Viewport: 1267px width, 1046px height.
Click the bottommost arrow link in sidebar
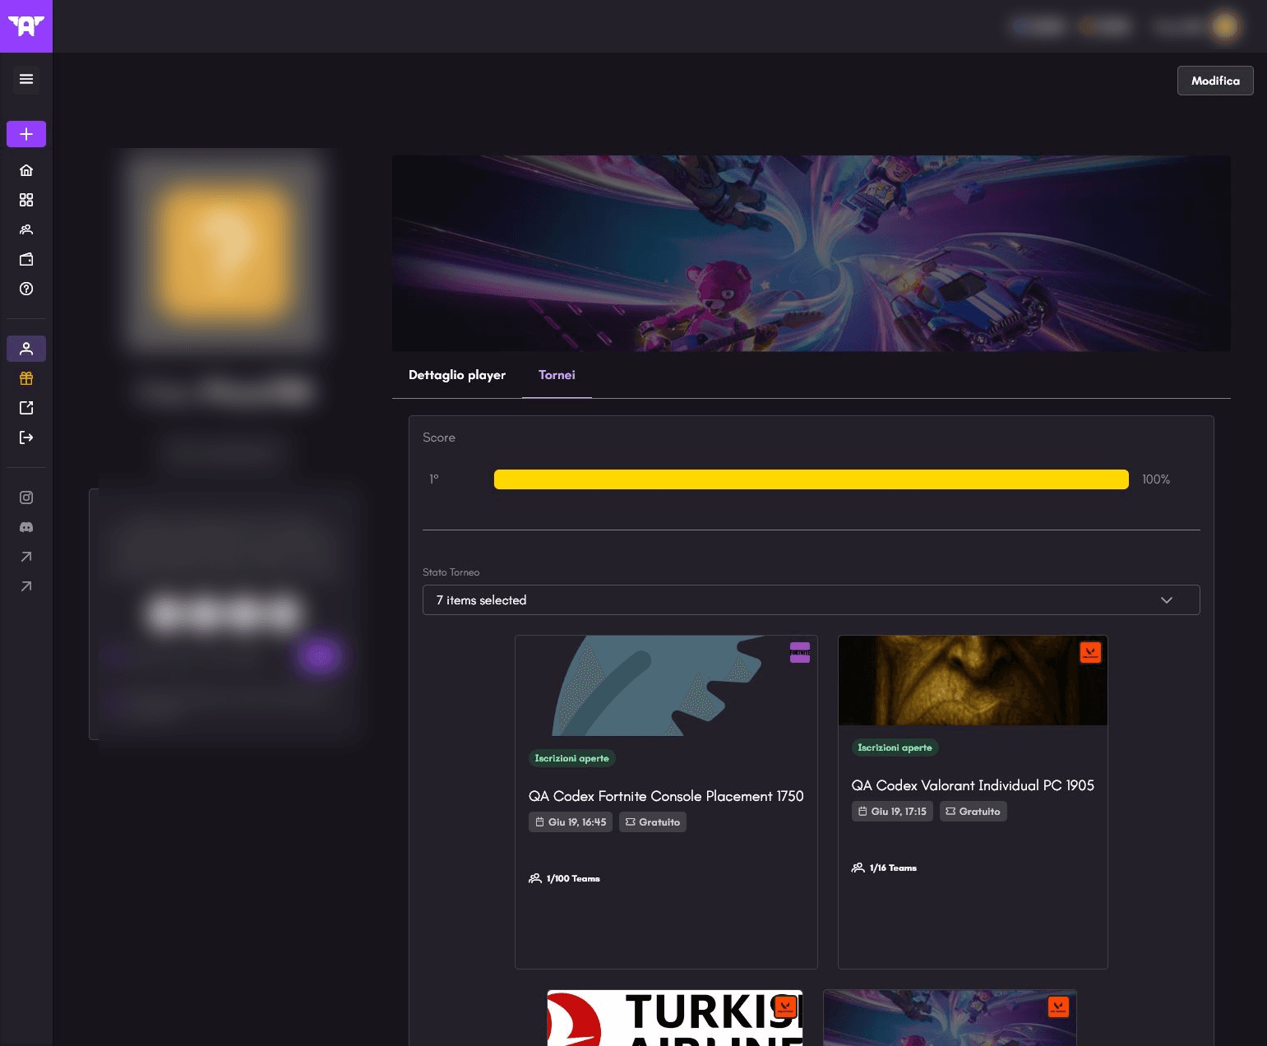click(x=26, y=586)
